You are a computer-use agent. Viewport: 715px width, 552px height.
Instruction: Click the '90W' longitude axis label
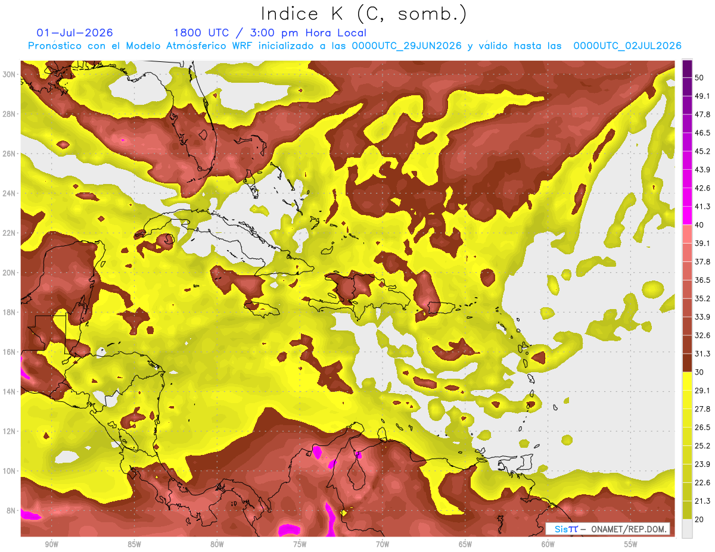pos(51,544)
